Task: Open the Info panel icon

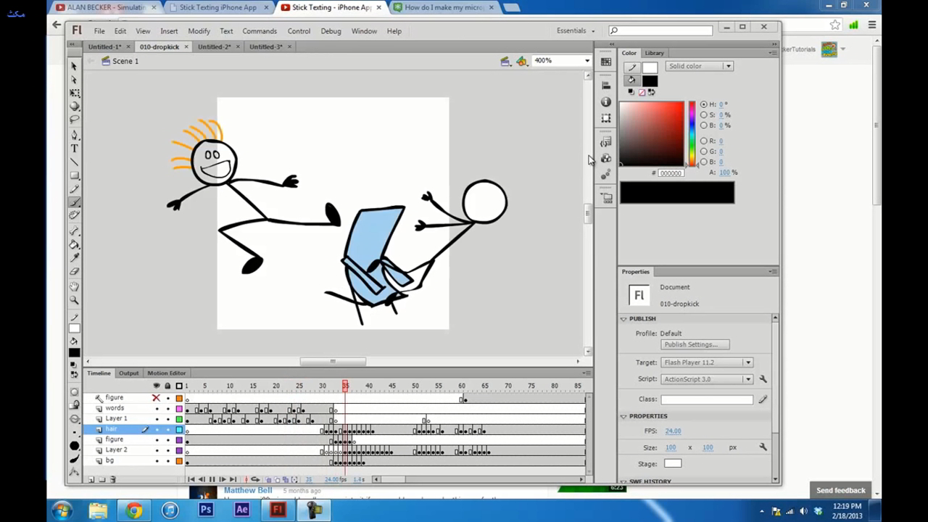Action: pyautogui.click(x=606, y=101)
